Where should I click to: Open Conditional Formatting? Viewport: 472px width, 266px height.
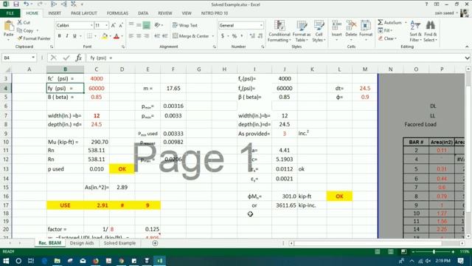(x=279, y=31)
